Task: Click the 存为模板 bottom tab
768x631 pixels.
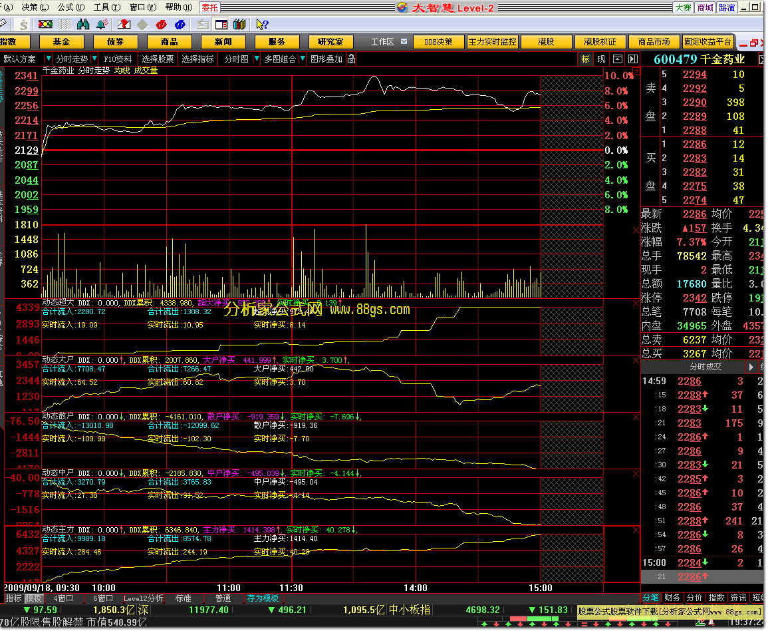Action: click(263, 598)
